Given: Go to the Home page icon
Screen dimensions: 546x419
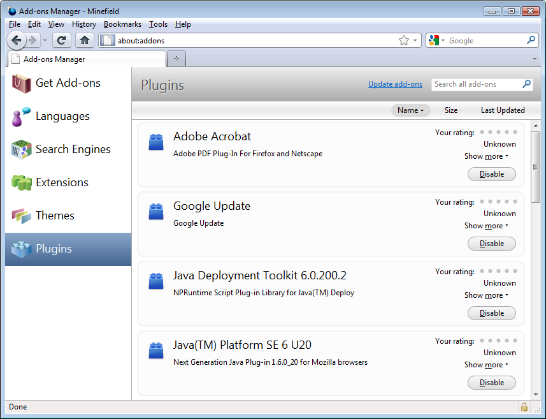Looking at the screenshot, I should pos(85,40).
